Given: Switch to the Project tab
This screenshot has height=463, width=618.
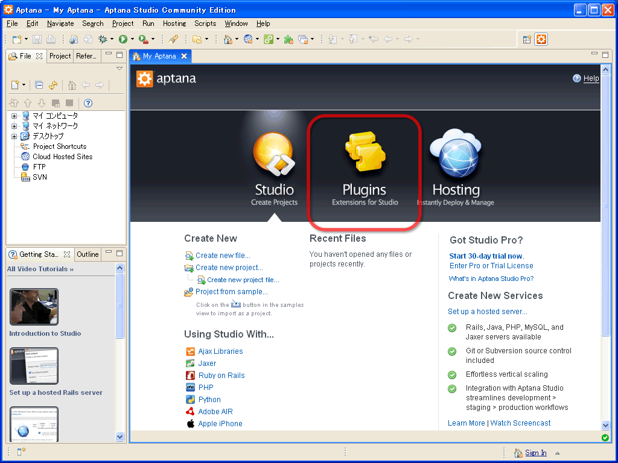Looking at the screenshot, I should [x=60, y=56].
